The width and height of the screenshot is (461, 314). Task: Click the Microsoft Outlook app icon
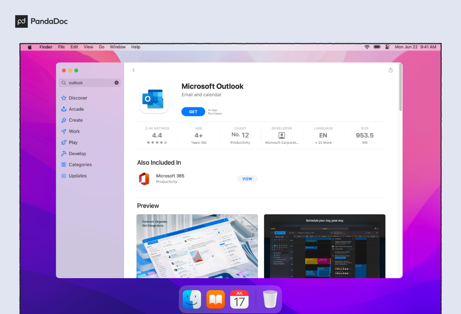[x=154, y=99]
